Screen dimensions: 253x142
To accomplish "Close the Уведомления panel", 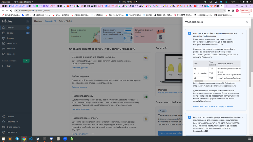I will [247, 22].
